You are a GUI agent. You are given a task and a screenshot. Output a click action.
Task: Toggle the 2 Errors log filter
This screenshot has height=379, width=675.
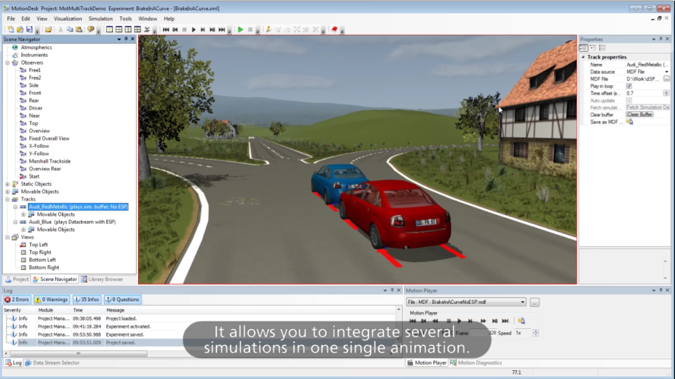point(17,299)
